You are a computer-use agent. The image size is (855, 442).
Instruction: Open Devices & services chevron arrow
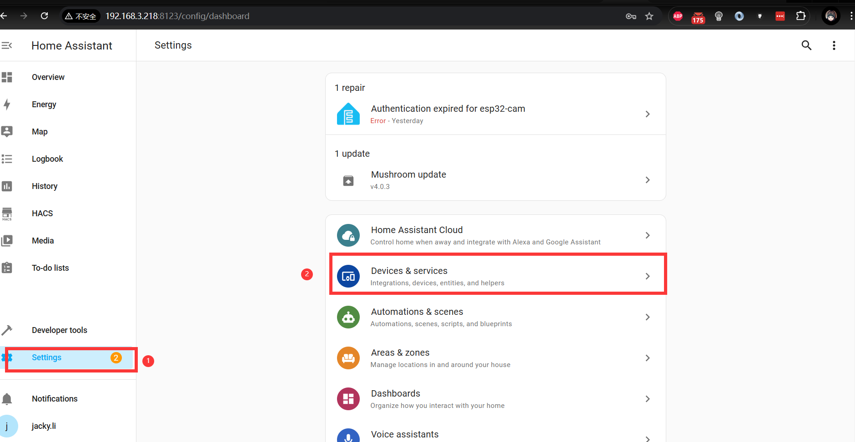648,276
